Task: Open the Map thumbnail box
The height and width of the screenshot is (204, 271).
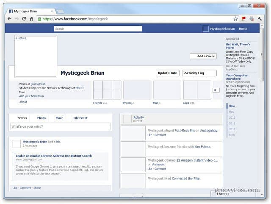Action: [167, 90]
